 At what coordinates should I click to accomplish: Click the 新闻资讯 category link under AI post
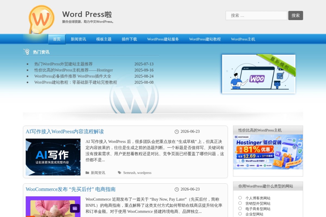point(98,173)
